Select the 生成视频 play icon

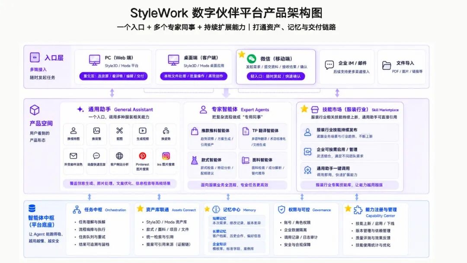pyautogui.click(x=143, y=130)
